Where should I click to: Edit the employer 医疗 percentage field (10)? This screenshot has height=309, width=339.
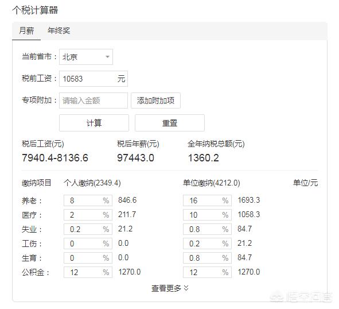tap(207, 215)
